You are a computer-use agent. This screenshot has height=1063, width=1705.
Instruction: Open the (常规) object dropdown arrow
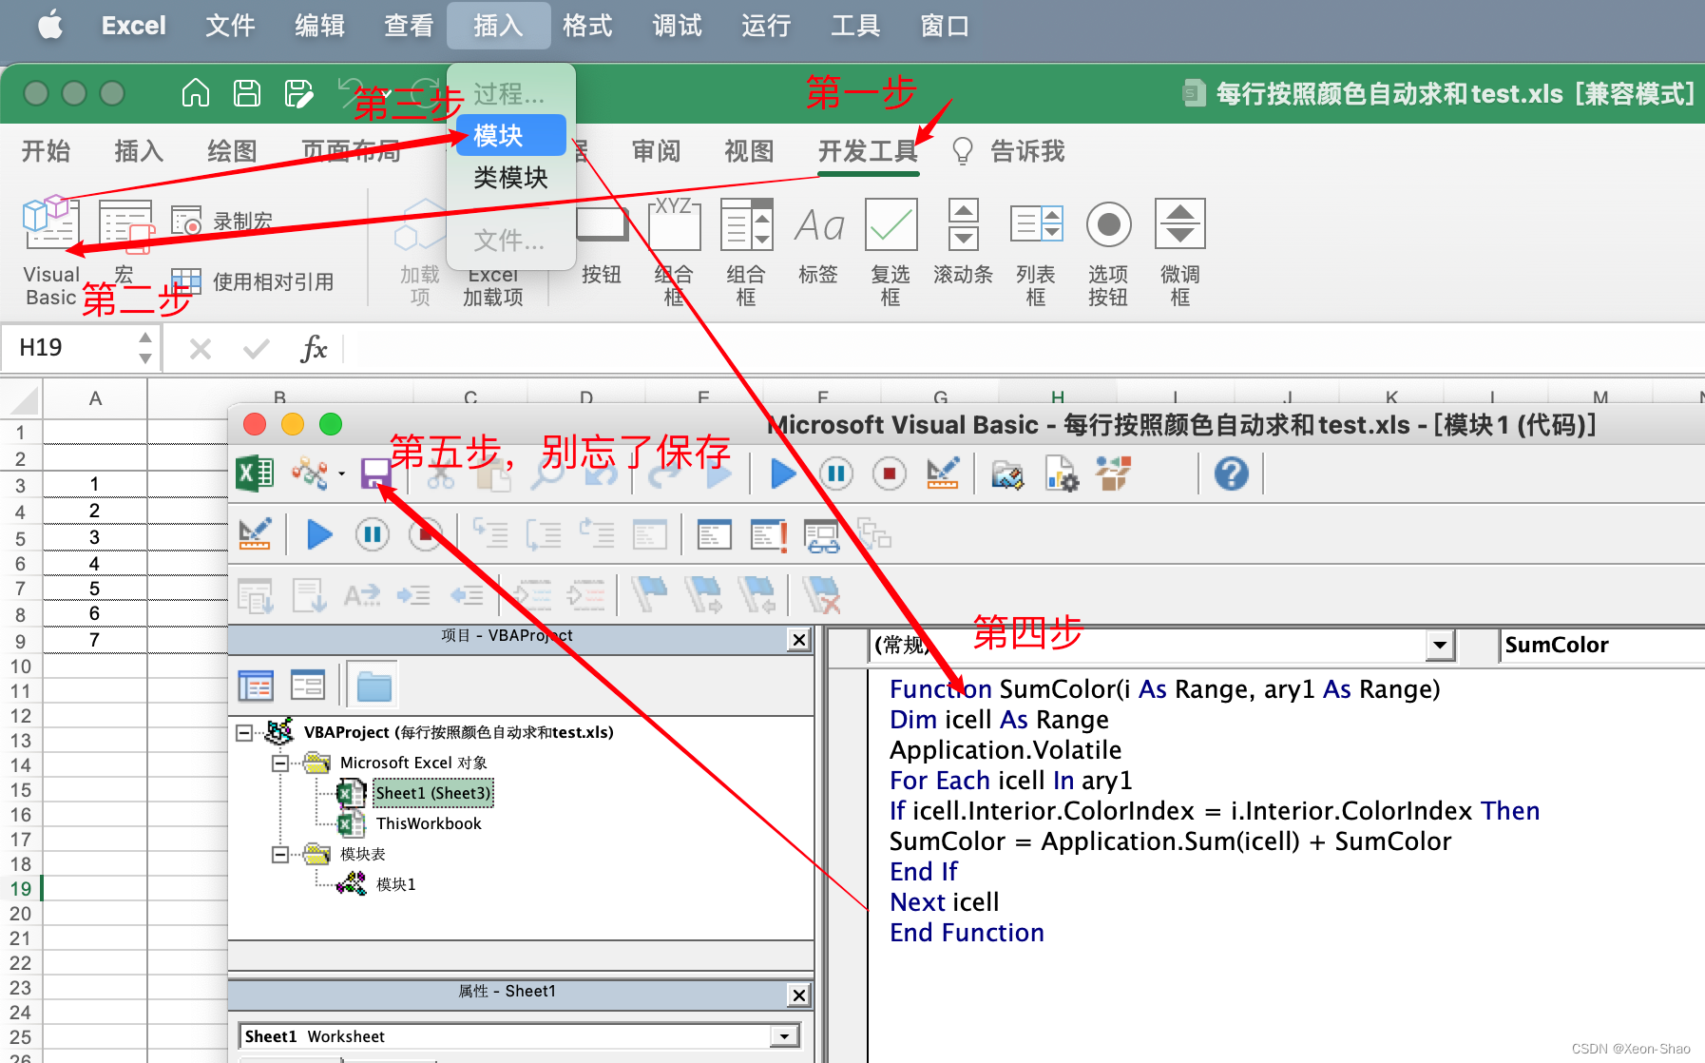pos(1440,646)
